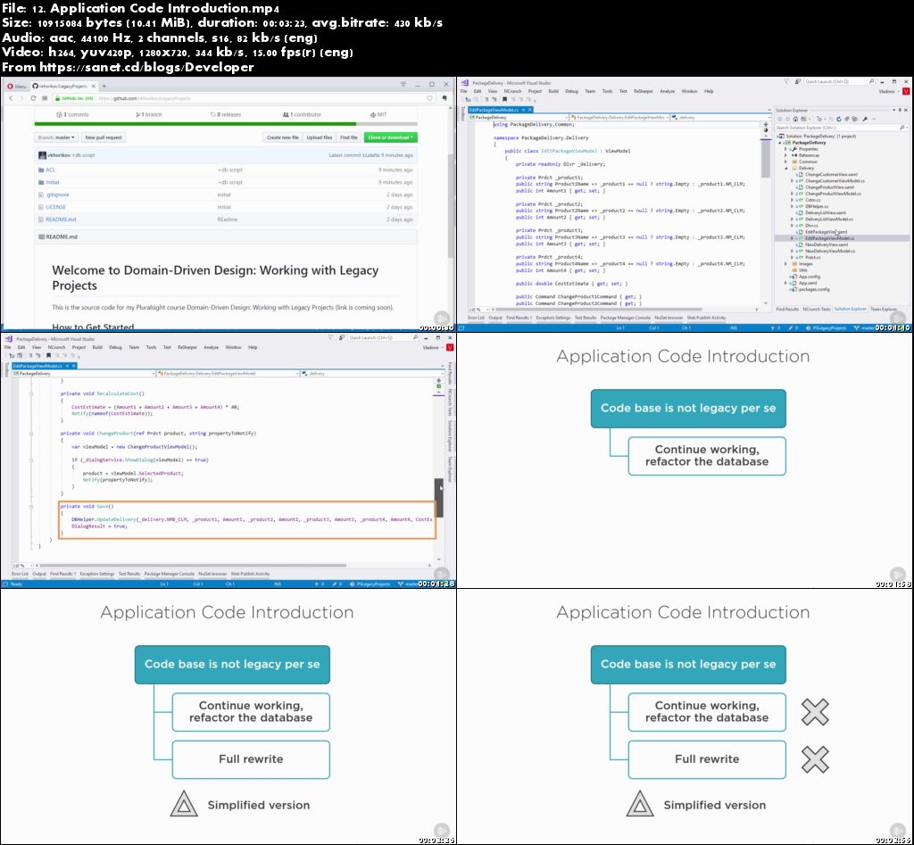Select packages.config in Solution Explorer
914x845 pixels.
(814, 289)
